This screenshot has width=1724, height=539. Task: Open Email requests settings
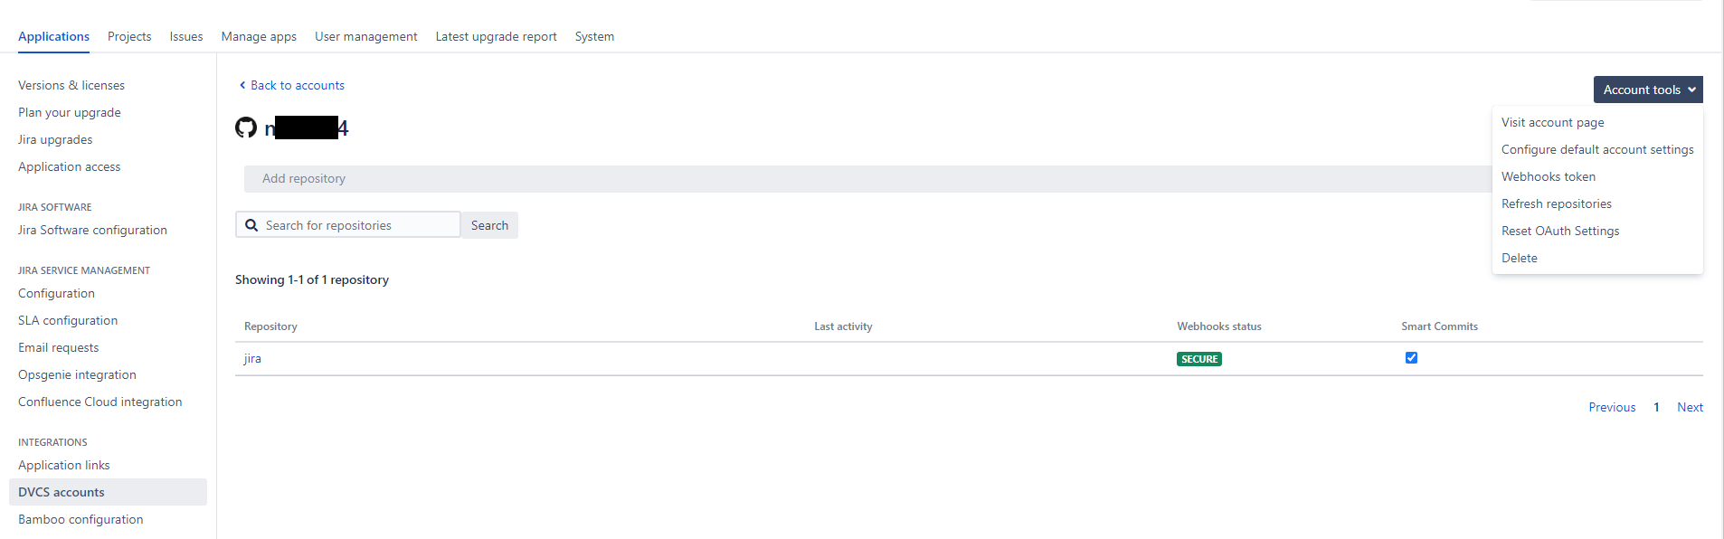(59, 347)
